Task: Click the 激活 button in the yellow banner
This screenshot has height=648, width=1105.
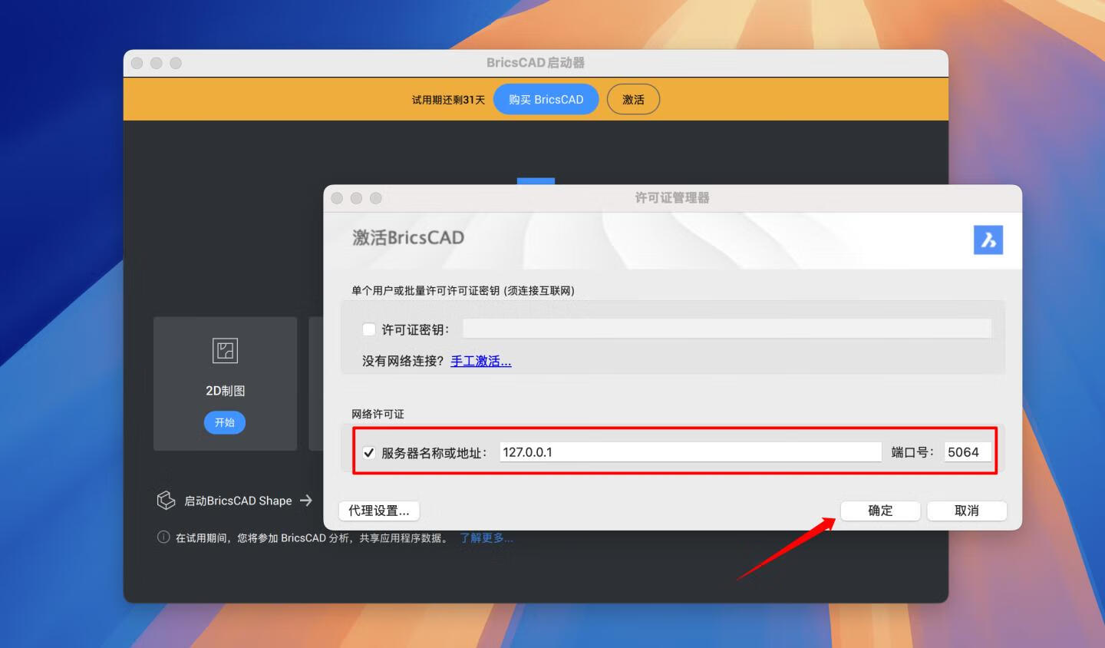Action: [633, 99]
